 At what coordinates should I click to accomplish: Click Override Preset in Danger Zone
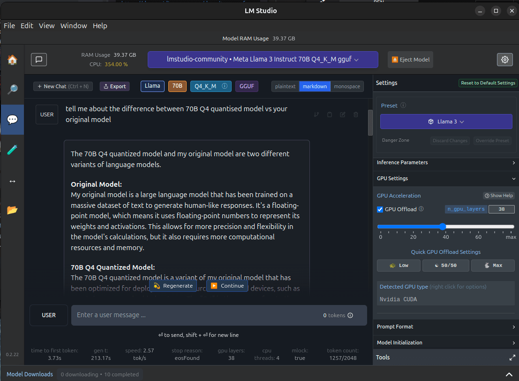[x=492, y=141]
